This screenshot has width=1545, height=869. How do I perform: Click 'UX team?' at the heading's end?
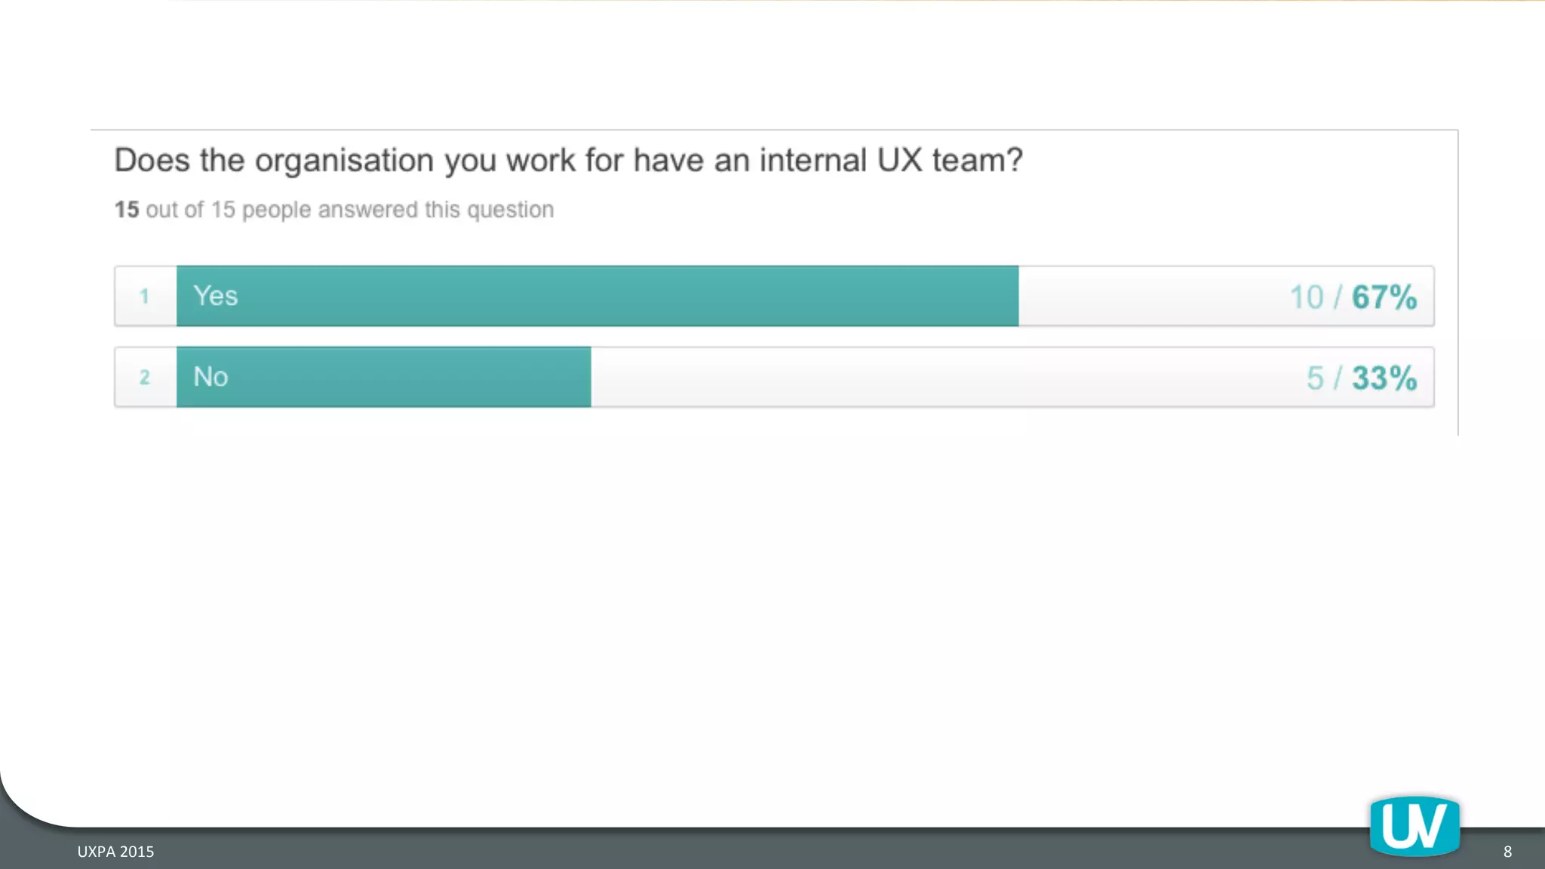pos(950,161)
